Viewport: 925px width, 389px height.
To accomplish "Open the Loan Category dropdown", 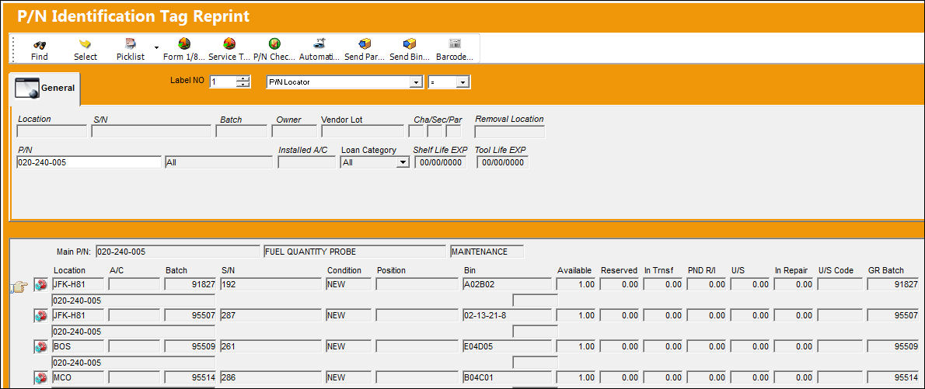I will click(403, 162).
